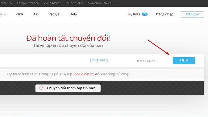Click the My Files count badge showing 3
208x117 pixels.
tap(145, 14)
